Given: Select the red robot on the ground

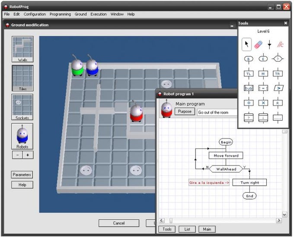Looking at the screenshot, I should click(x=136, y=112).
